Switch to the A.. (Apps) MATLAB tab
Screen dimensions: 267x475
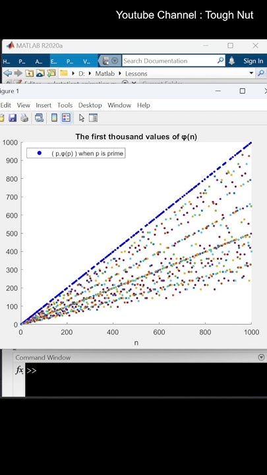point(38,61)
